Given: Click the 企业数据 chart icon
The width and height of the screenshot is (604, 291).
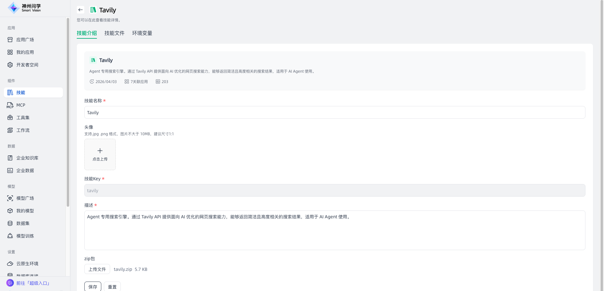Looking at the screenshot, I should pyautogui.click(x=10, y=171).
